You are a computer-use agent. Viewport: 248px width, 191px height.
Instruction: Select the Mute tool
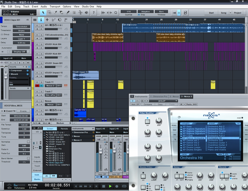click(74, 12)
